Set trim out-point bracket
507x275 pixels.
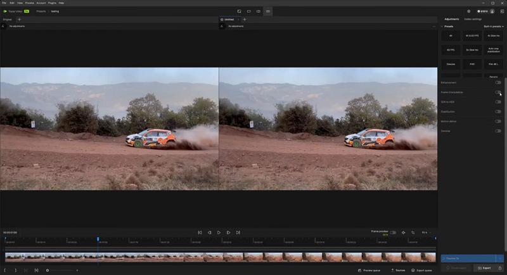[x=15, y=270]
